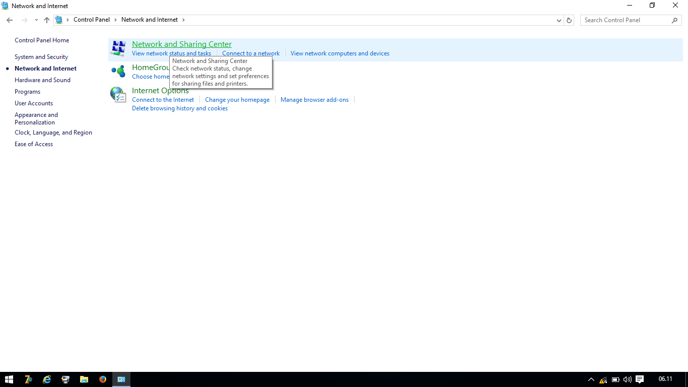Open Internet Explorer from the taskbar
This screenshot has height=387, width=688.
tap(47, 379)
